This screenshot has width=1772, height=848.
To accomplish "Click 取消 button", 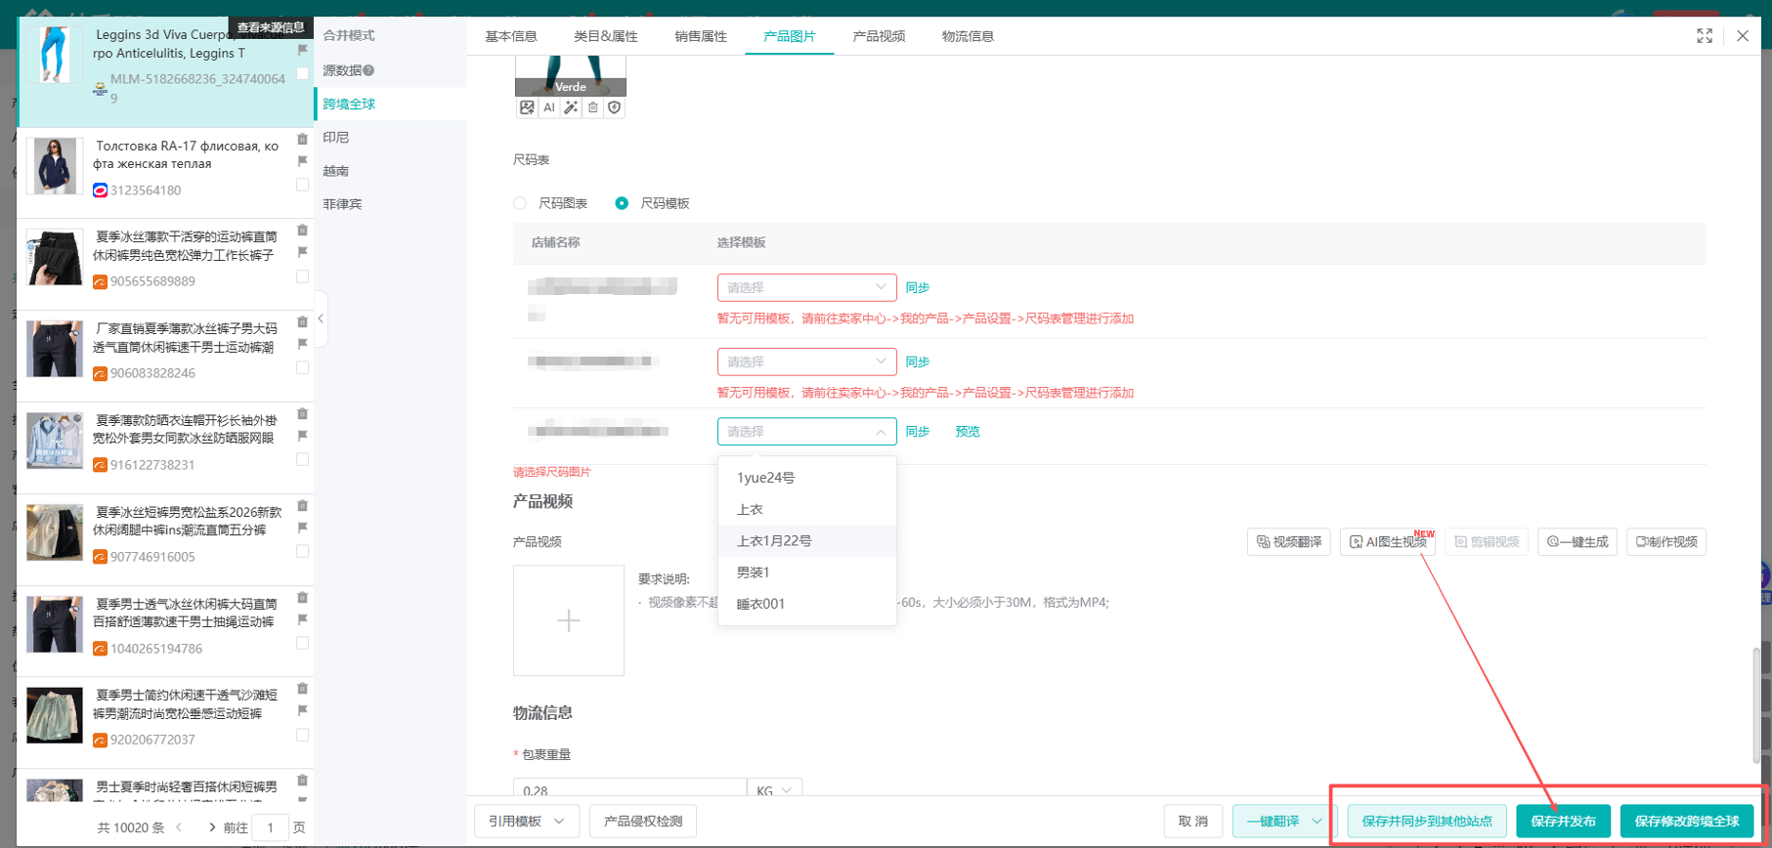I will [x=1193, y=821].
